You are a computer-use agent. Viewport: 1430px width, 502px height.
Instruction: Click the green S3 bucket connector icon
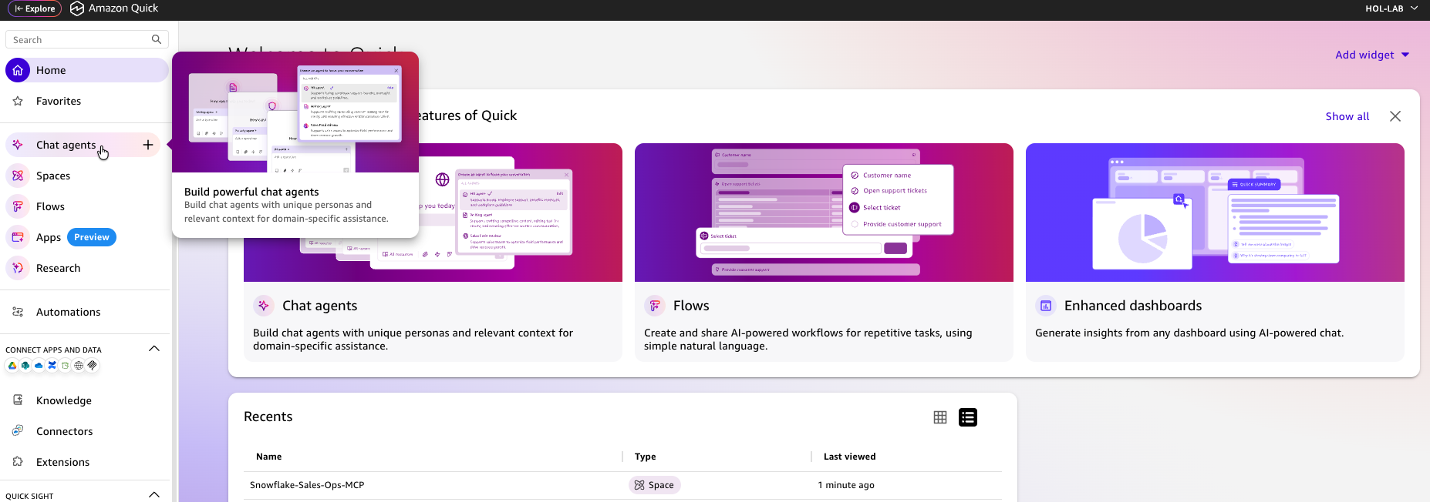pyautogui.click(x=66, y=366)
